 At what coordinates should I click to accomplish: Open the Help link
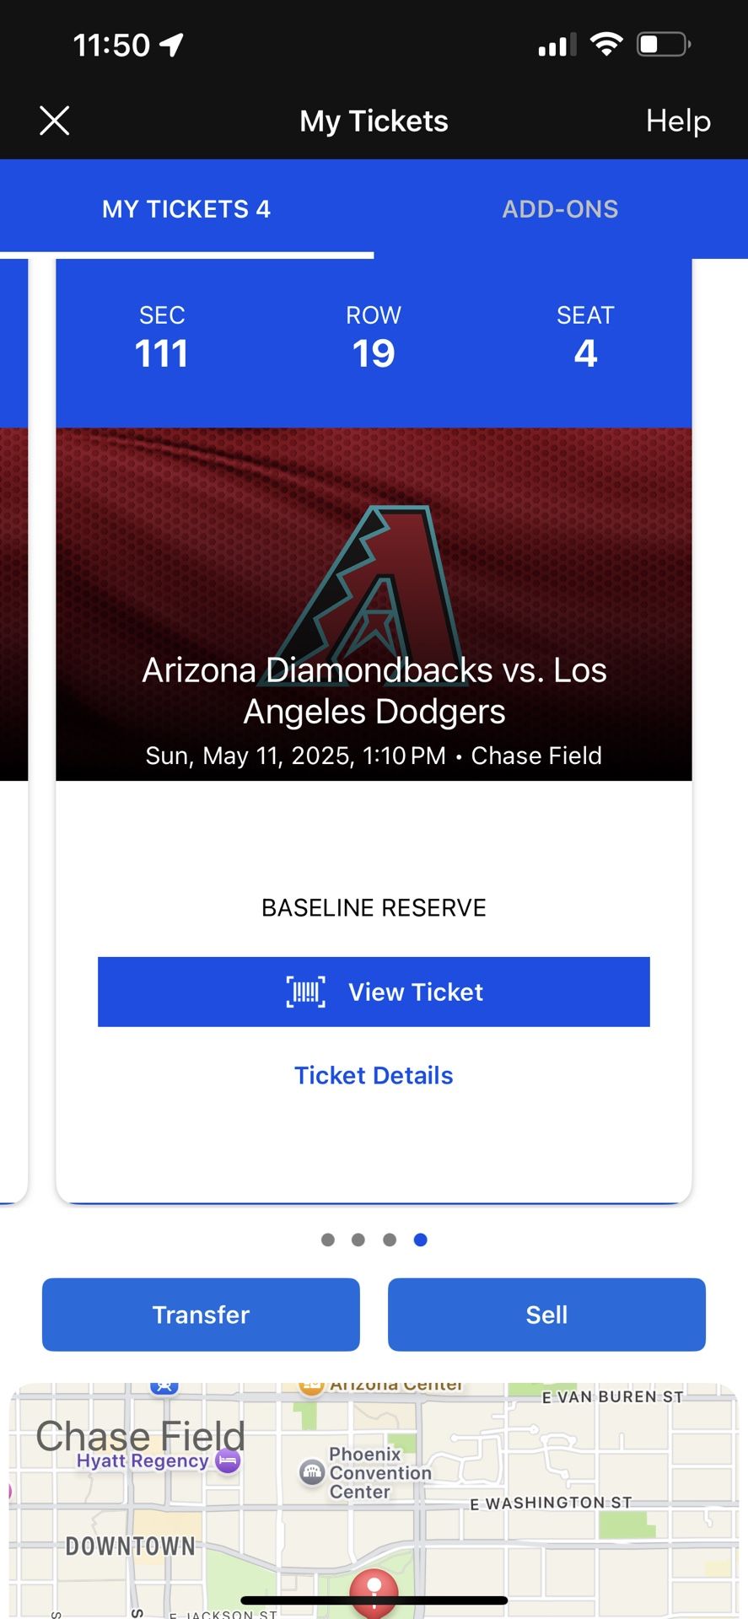pos(678,121)
